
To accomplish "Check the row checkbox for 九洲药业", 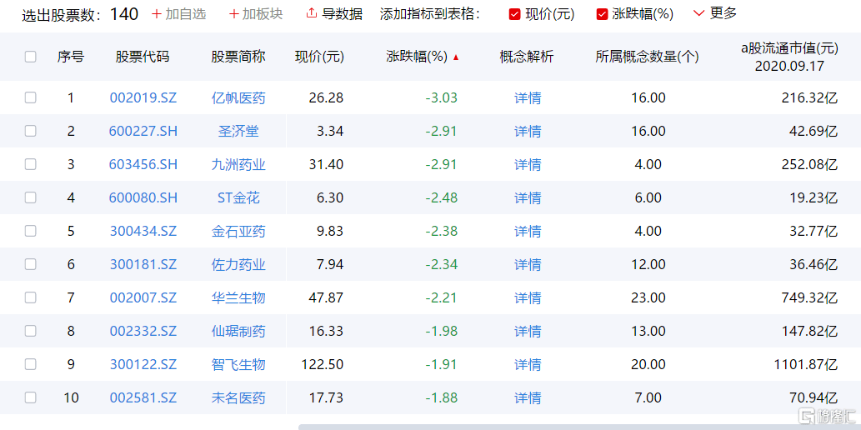I will (x=30, y=164).
